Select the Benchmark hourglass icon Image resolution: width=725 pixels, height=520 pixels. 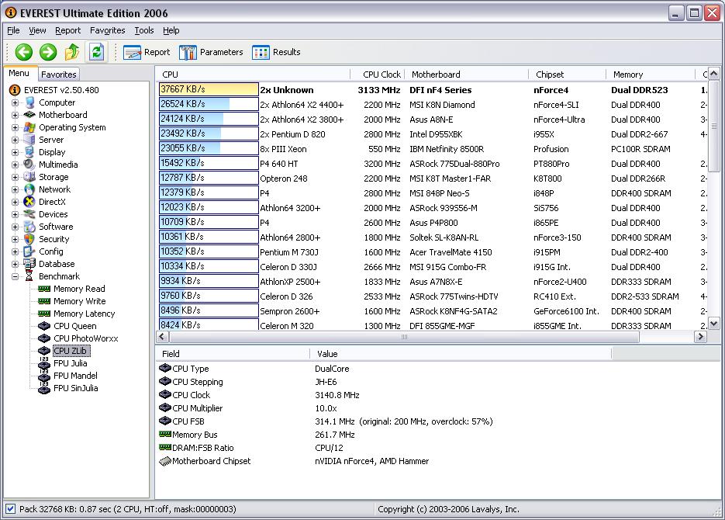(29, 276)
